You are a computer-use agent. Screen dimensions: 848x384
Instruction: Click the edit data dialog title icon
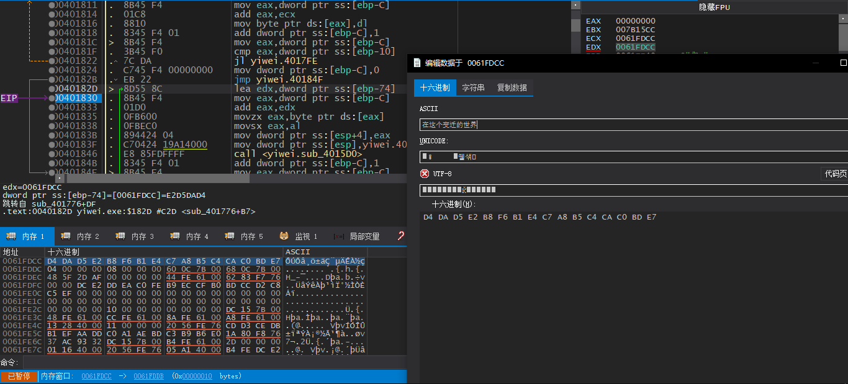click(x=415, y=63)
